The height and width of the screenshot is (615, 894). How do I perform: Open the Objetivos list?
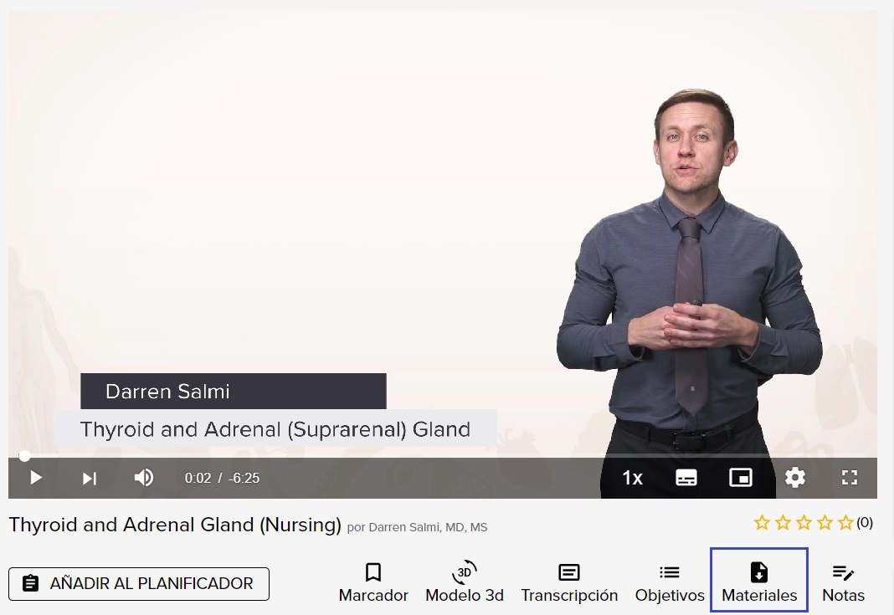coord(670,582)
